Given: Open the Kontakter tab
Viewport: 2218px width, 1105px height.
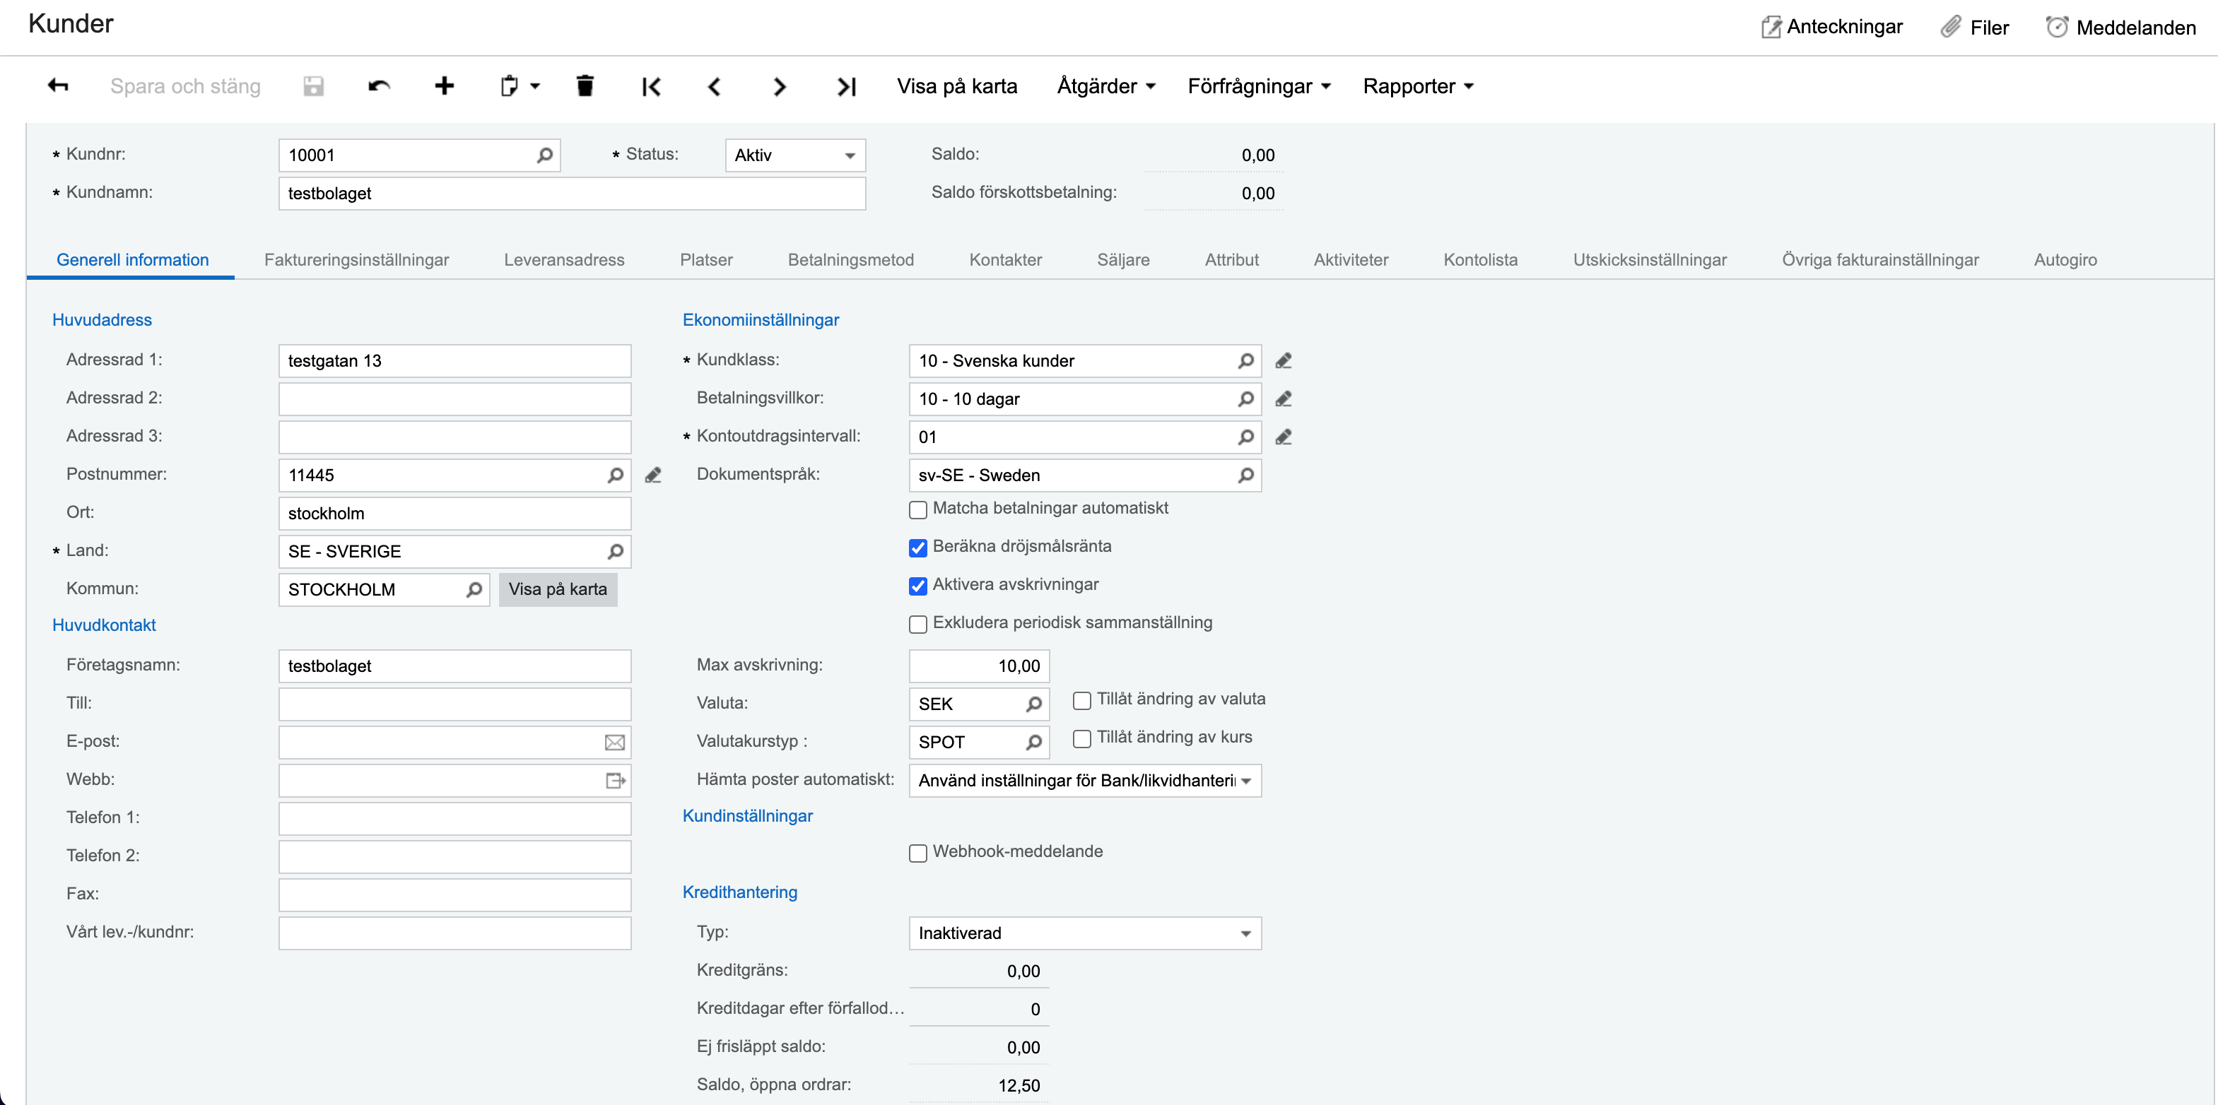Looking at the screenshot, I should (x=1005, y=260).
